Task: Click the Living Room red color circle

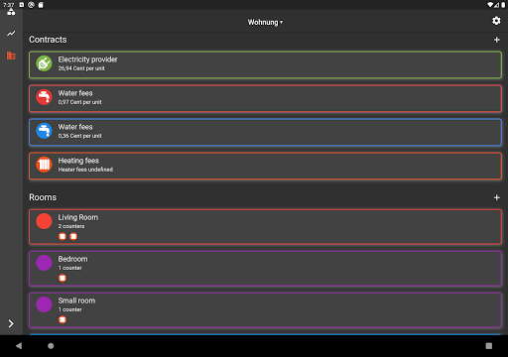Action: [44, 221]
